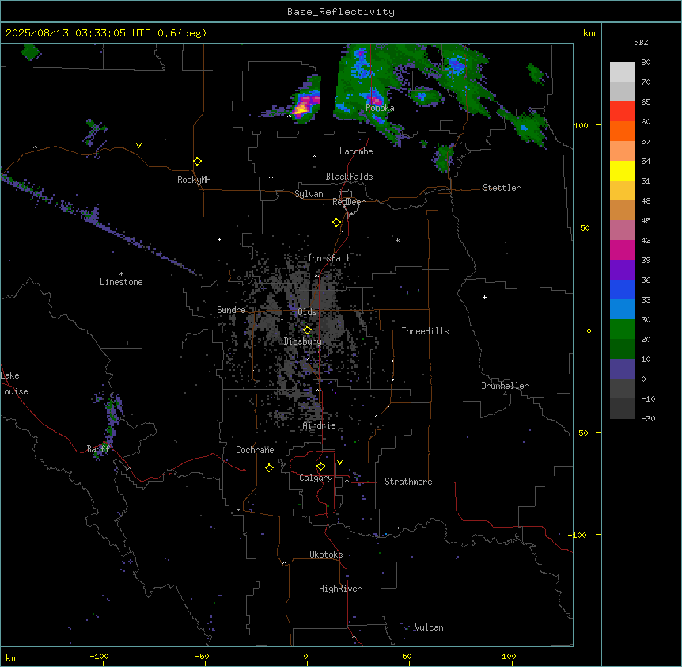Click the Vulcan label
Viewport: 682px width, 667px height.
coord(429,627)
